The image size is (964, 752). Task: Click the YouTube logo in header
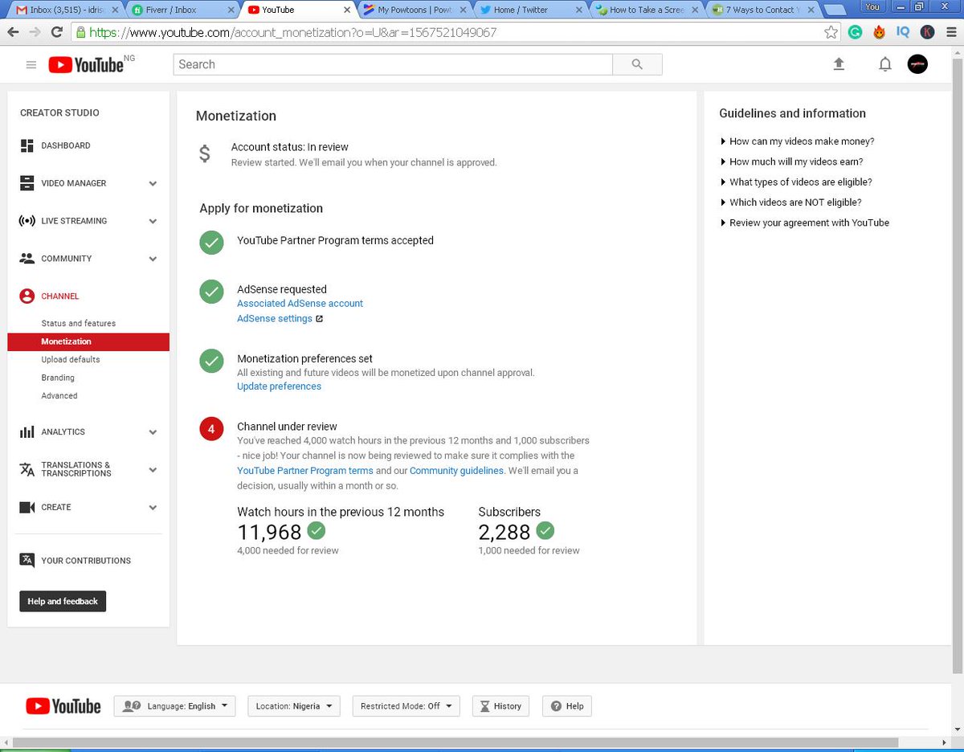86,65
